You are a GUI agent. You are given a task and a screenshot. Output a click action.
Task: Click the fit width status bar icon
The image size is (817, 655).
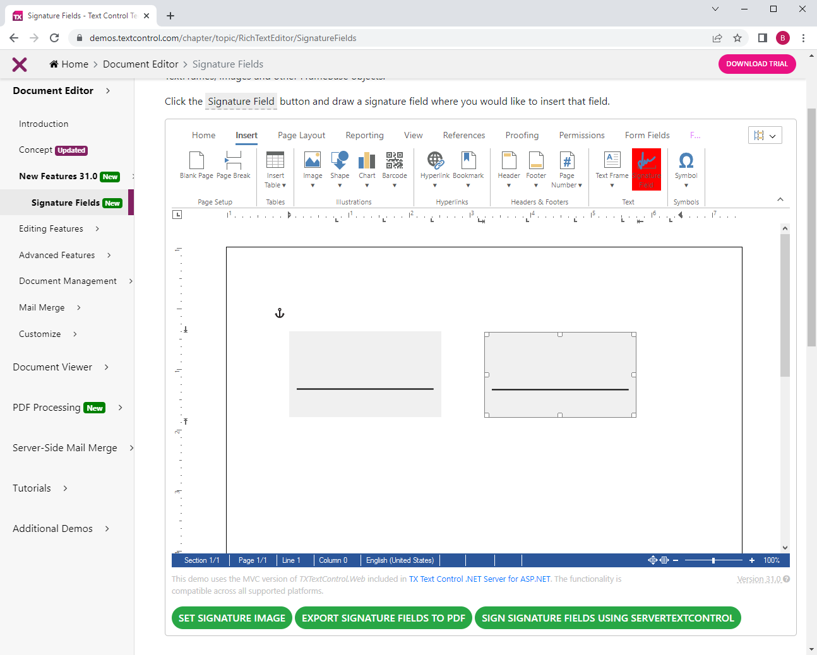pos(664,560)
